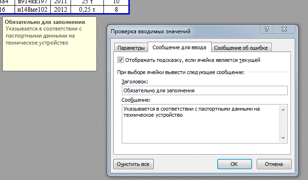Click the Заголовок input field
This screenshot has width=308, height=180.
(x=205, y=90)
